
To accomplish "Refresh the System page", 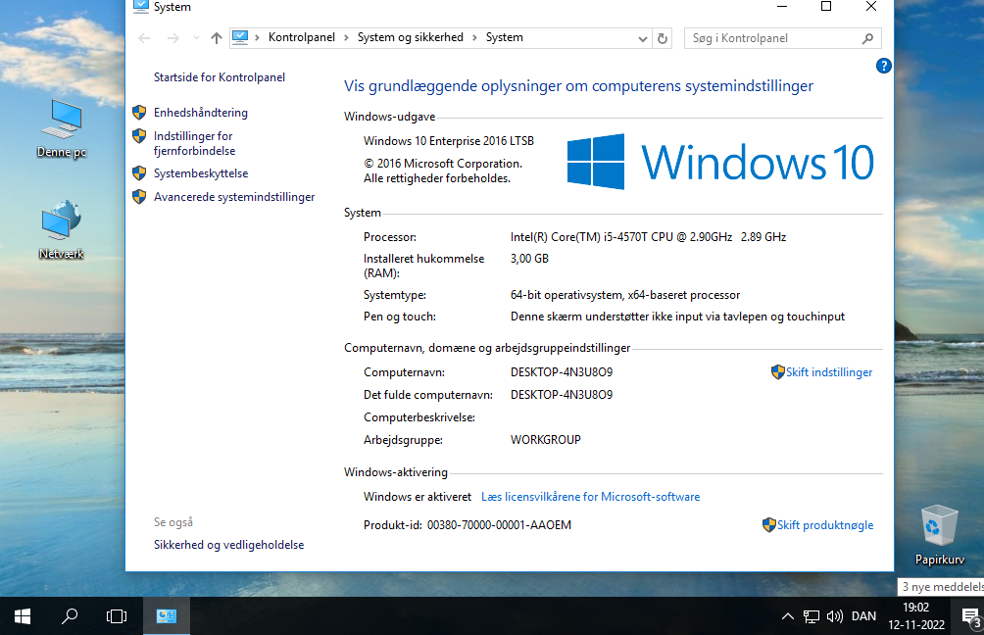I will (x=663, y=38).
